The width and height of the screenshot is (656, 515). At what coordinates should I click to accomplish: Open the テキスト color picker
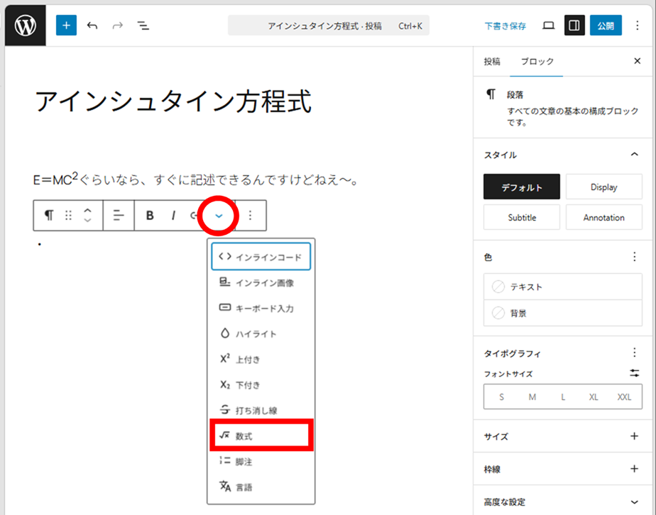[562, 287]
